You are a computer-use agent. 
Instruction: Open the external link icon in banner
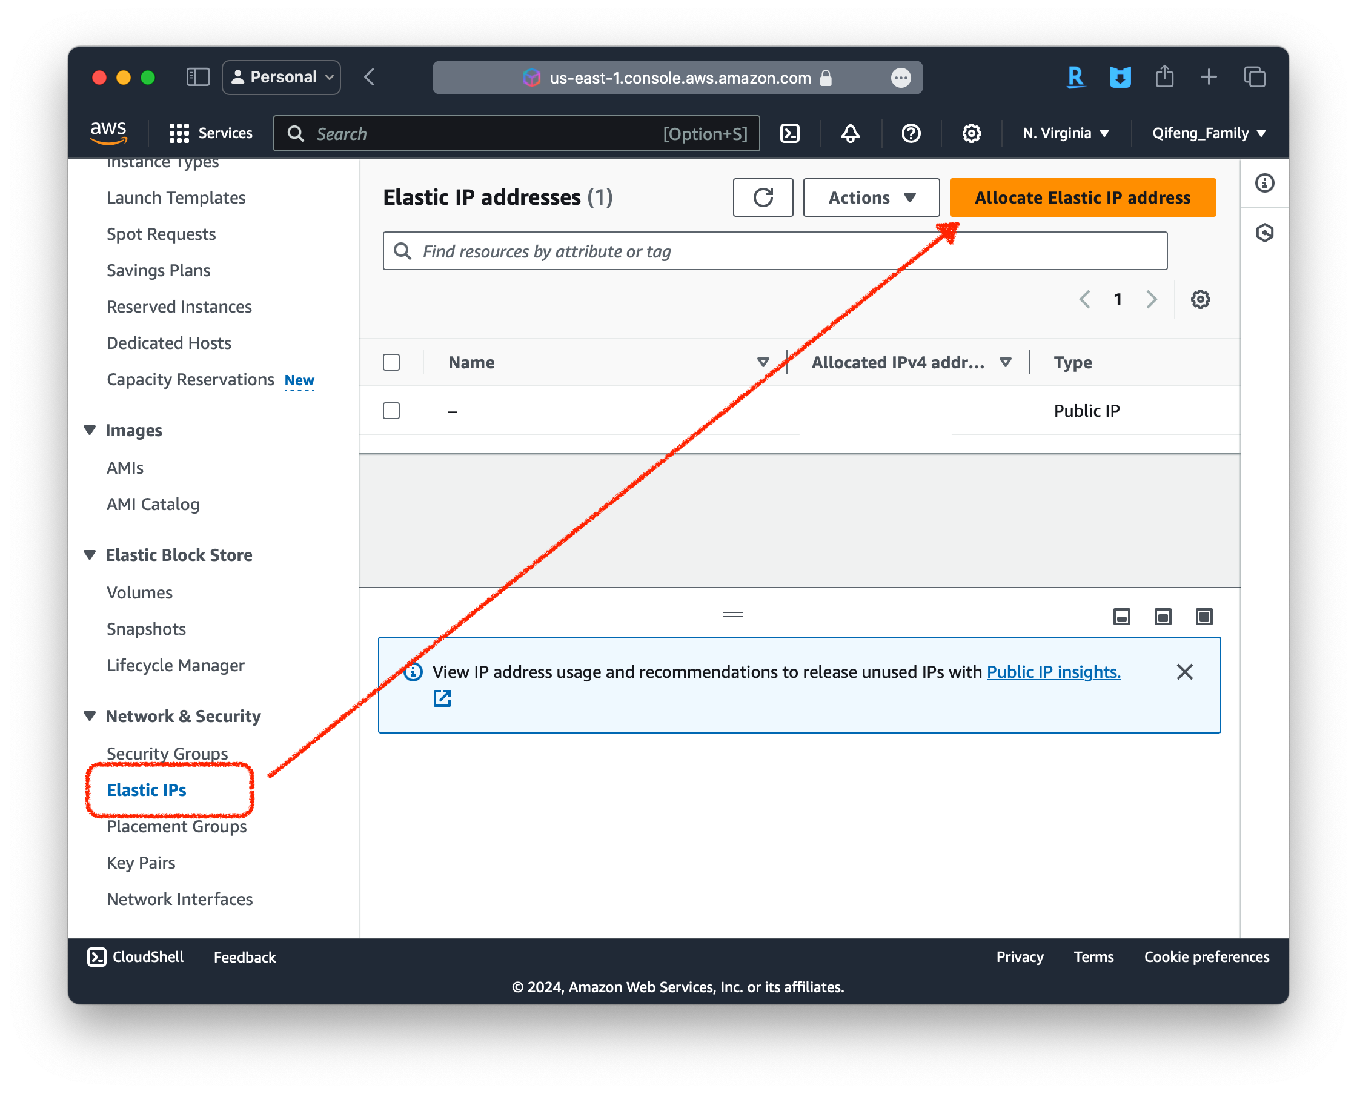pos(442,698)
